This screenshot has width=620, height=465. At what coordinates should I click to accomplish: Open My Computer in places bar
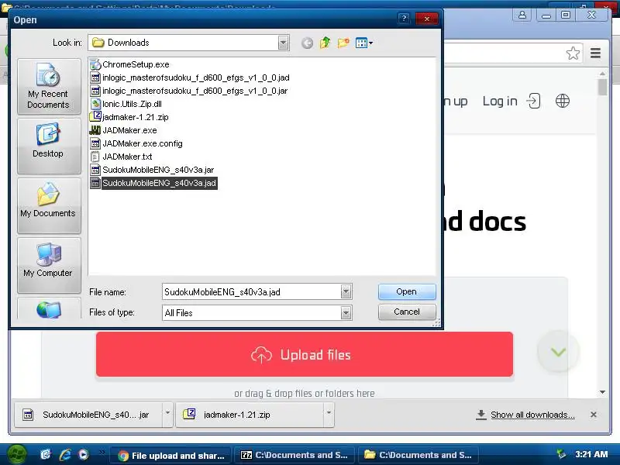49,265
